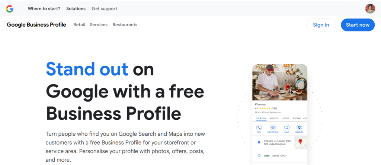Tap the Website globe icon

click(x=299, y=128)
